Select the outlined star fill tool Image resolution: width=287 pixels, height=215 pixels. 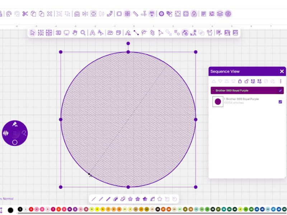(x=160, y=199)
